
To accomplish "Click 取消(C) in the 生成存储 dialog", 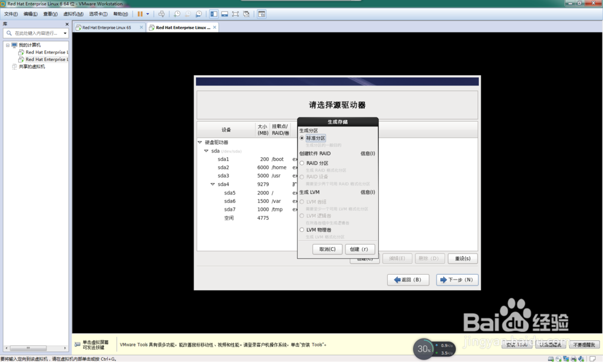I will click(327, 249).
